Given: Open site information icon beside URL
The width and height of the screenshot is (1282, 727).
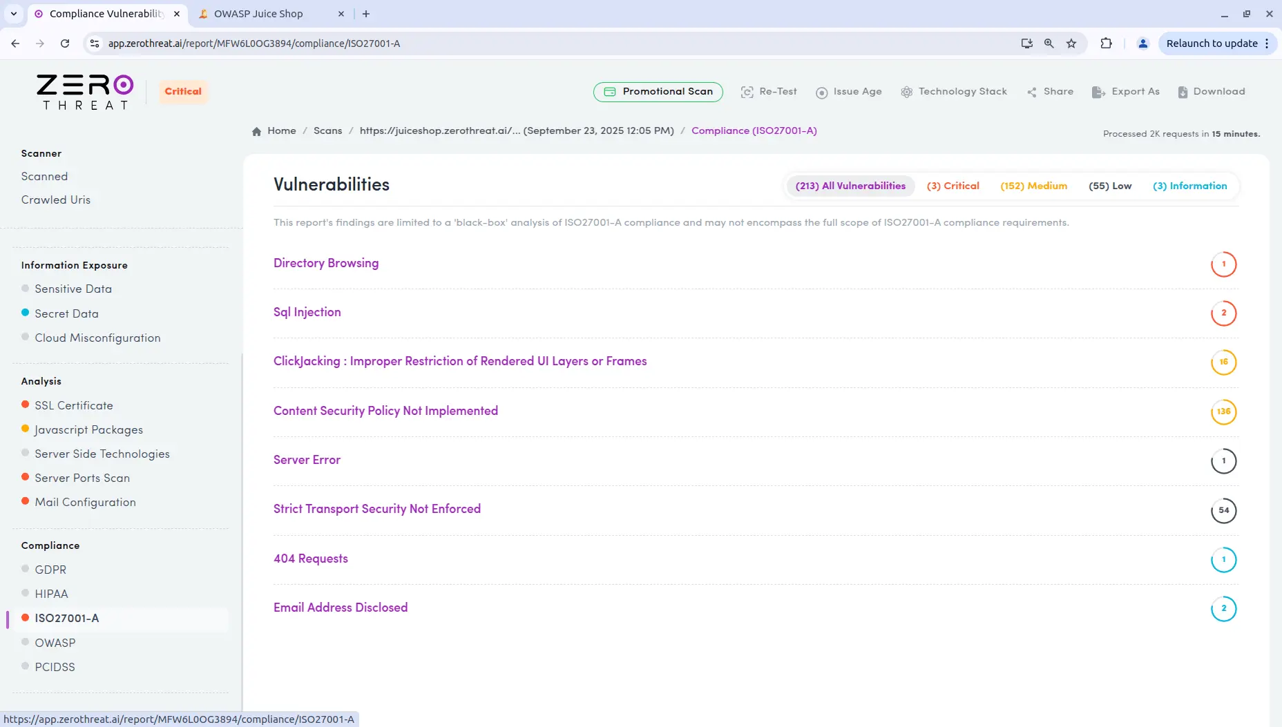Looking at the screenshot, I should tap(95, 43).
